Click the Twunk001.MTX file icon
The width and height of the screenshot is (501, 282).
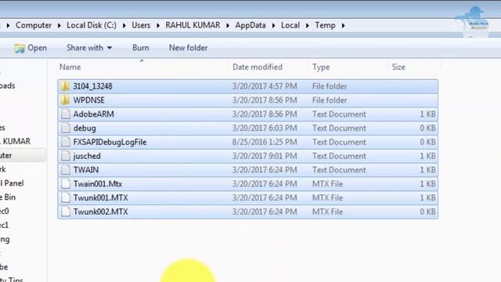pyautogui.click(x=66, y=197)
